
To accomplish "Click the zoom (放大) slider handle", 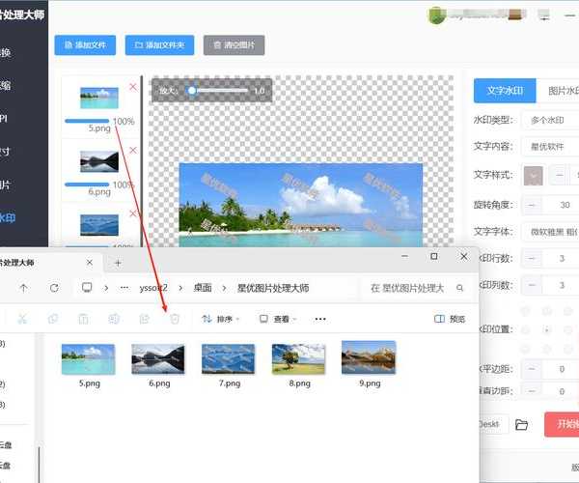I will pos(192,90).
